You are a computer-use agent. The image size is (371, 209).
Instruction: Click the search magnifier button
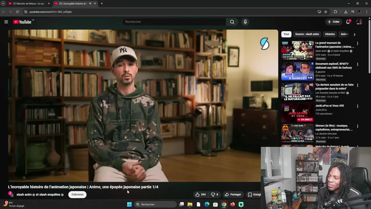click(x=232, y=22)
